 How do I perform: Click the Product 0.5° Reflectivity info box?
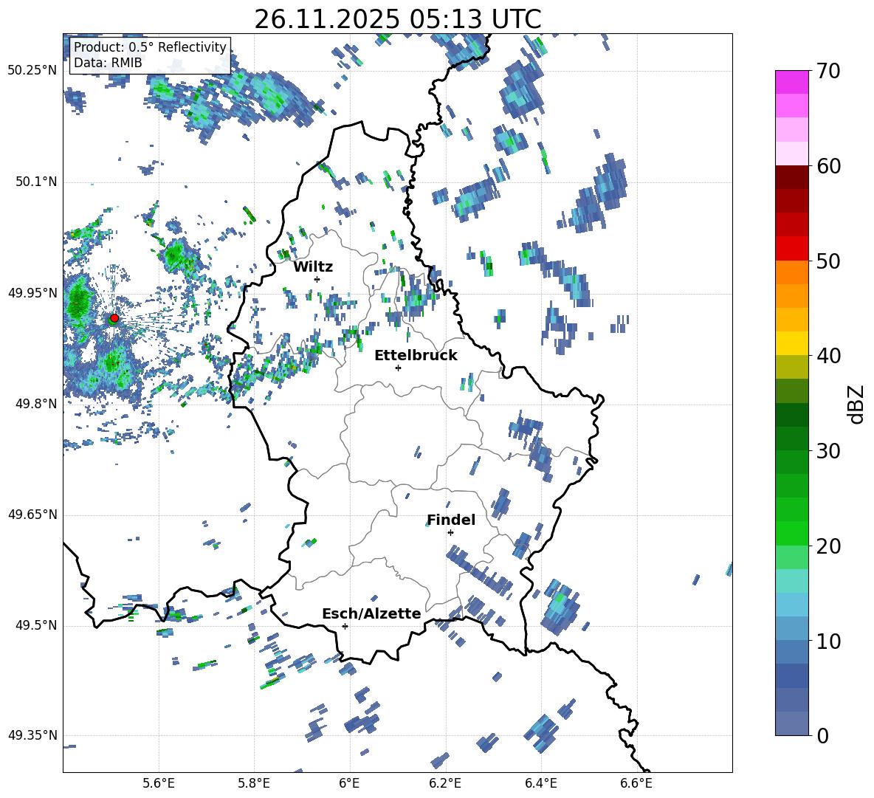click(x=150, y=55)
